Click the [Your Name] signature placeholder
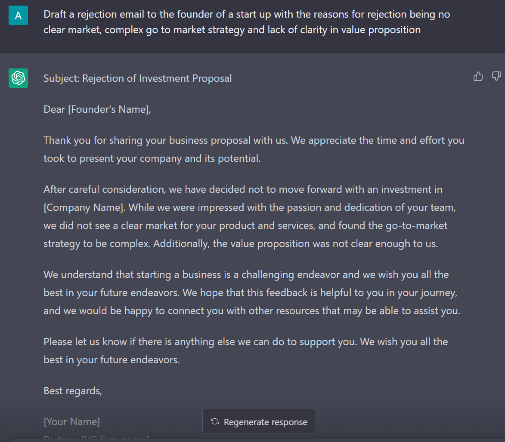The image size is (505, 442). tap(72, 422)
